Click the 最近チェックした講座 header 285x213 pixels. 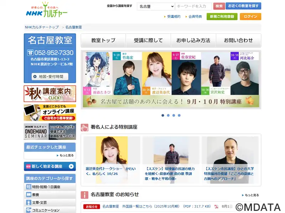(50, 147)
